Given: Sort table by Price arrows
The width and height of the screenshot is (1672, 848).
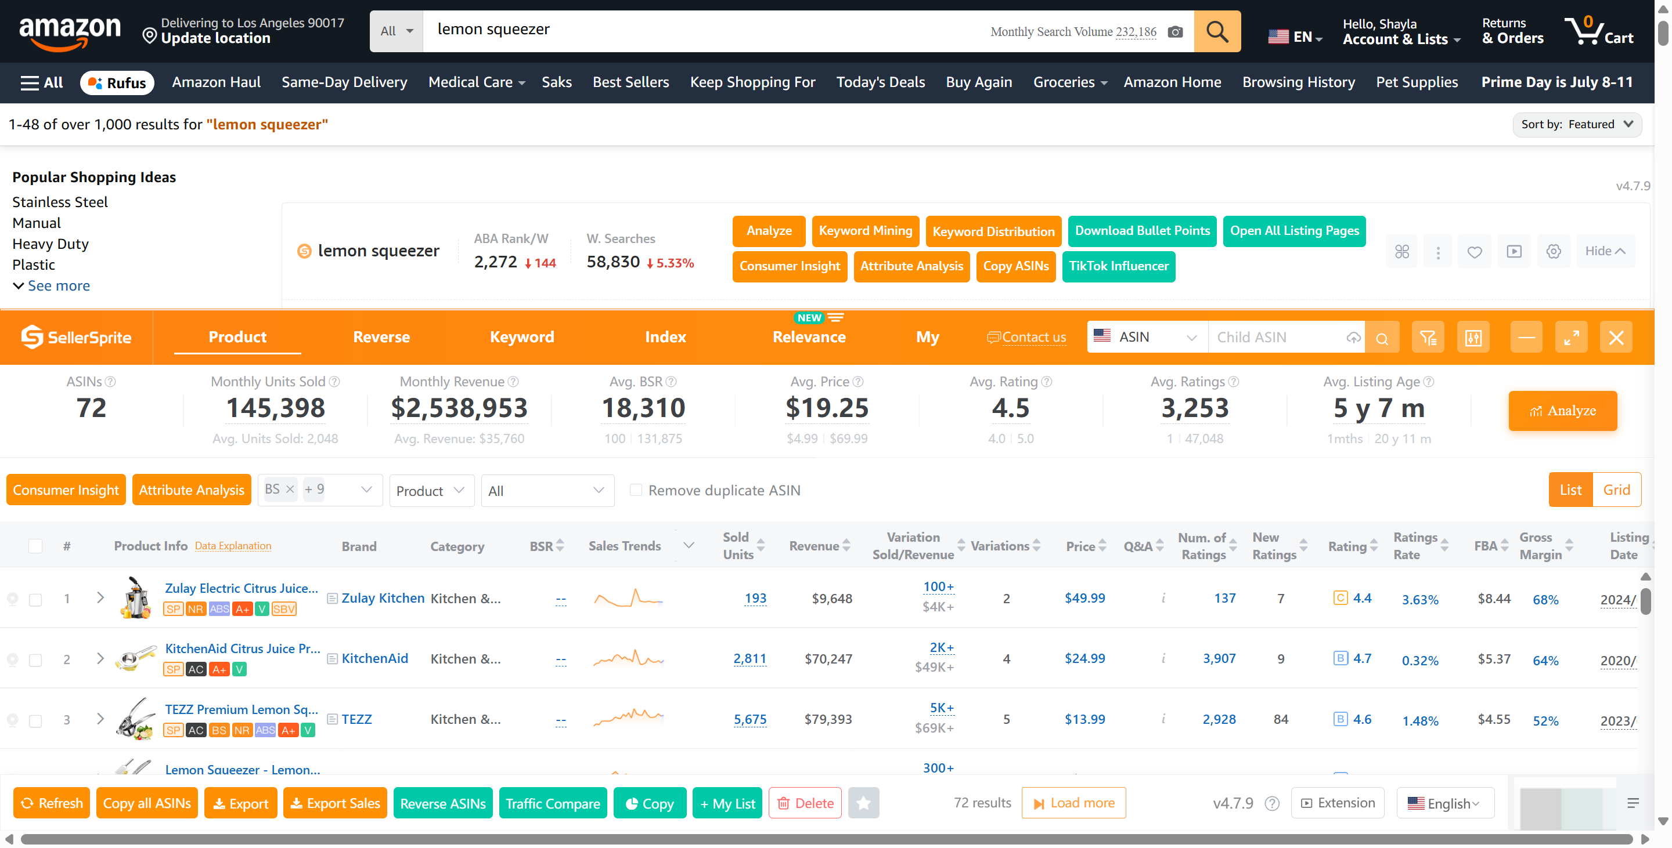Looking at the screenshot, I should click(1102, 546).
